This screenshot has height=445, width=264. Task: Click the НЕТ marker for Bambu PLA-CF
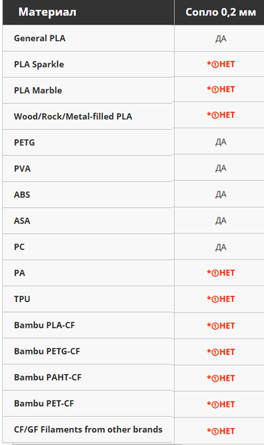[x=221, y=325]
